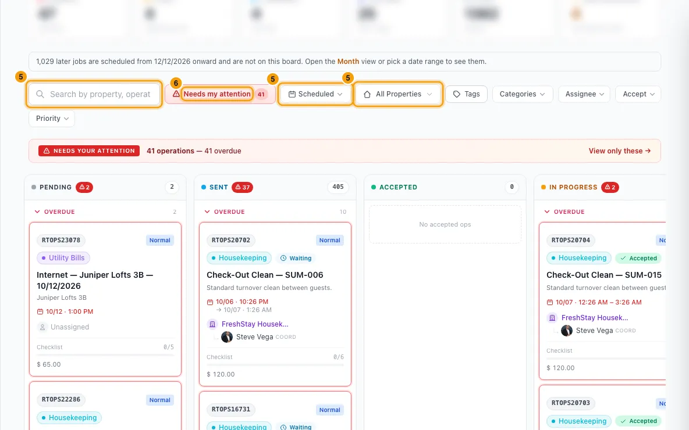Open the All Properties dropdown
The height and width of the screenshot is (430, 689).
[397, 94]
